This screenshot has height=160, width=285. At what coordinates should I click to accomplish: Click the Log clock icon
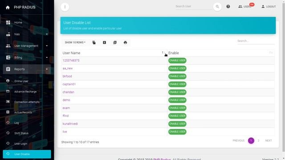8,123
